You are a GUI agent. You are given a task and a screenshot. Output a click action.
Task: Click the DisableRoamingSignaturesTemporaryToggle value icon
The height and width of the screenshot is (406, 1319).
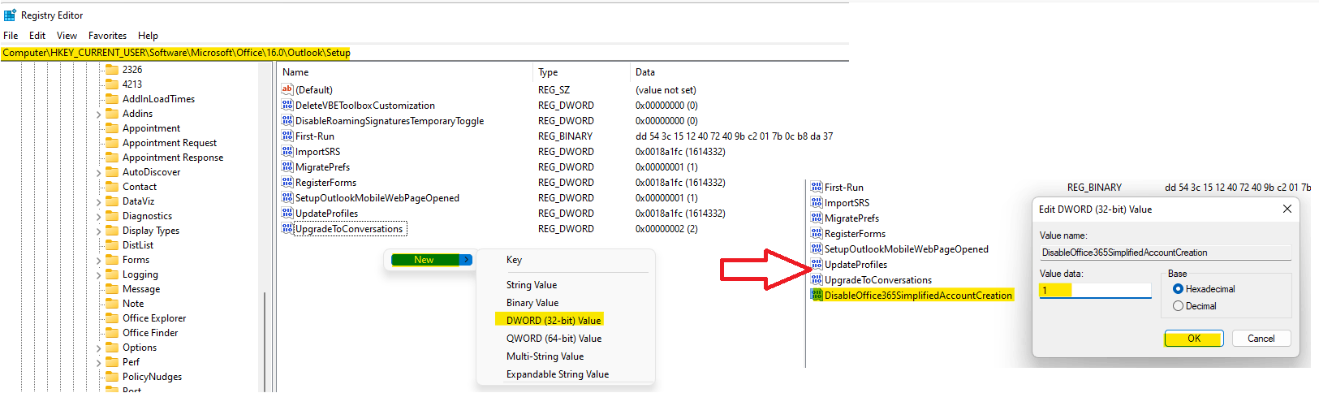coord(287,120)
